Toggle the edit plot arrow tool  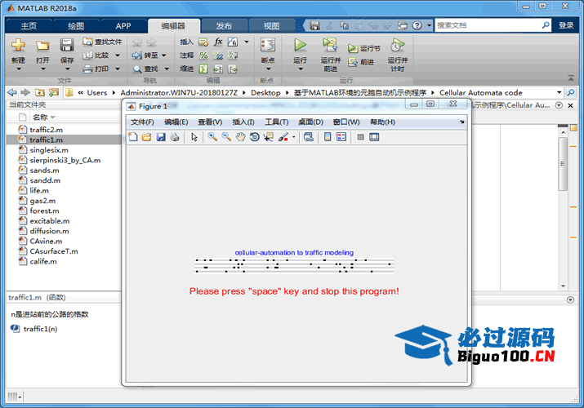[x=194, y=137]
